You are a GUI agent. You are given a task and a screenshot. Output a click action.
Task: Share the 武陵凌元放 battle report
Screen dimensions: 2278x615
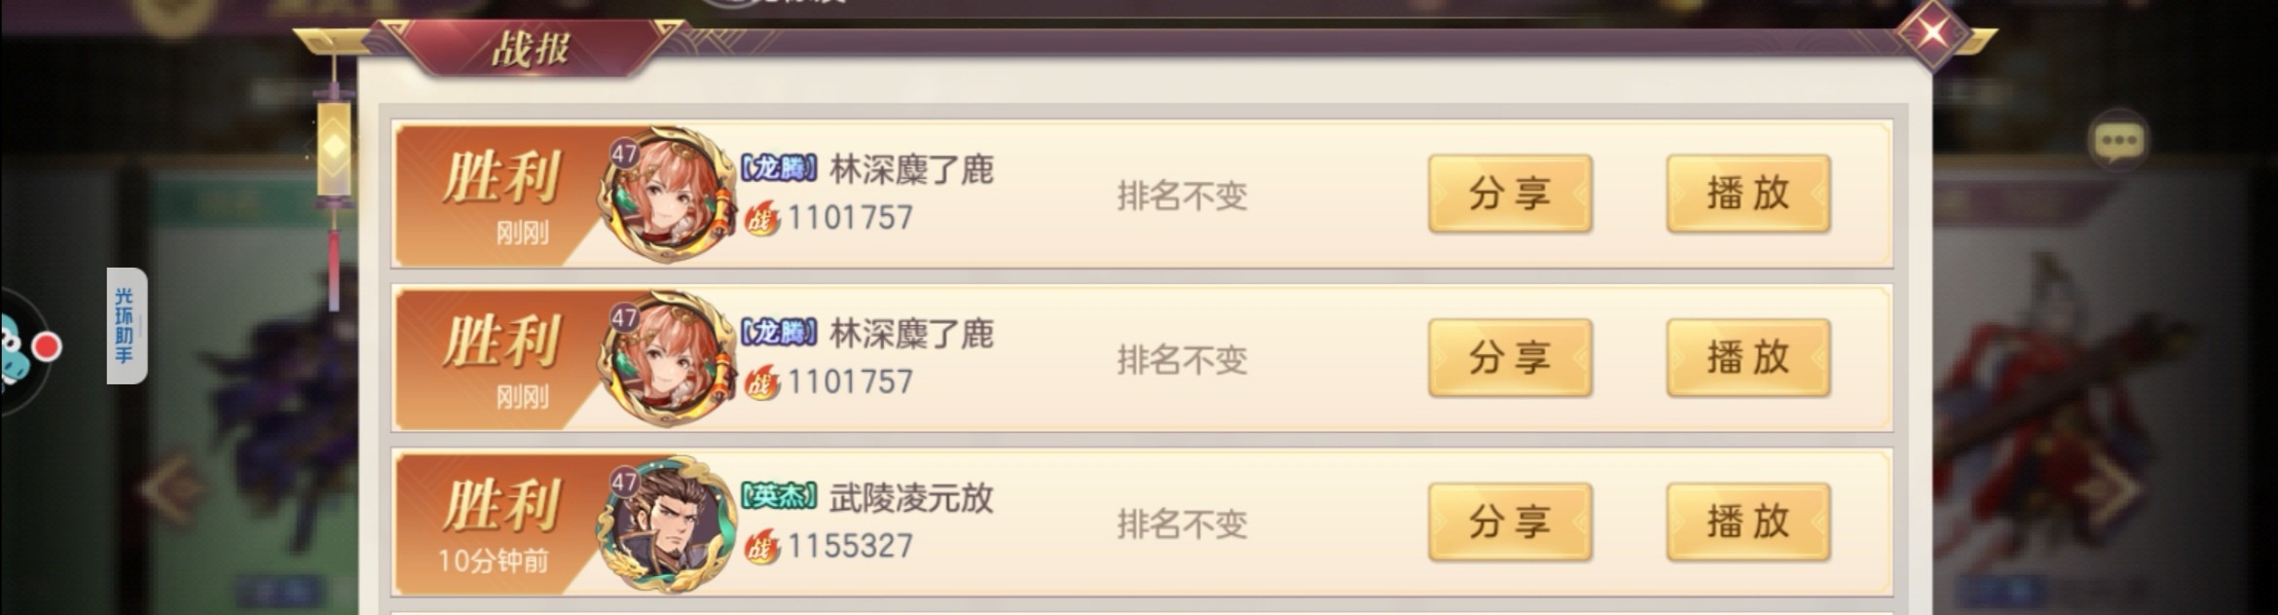(x=1510, y=523)
